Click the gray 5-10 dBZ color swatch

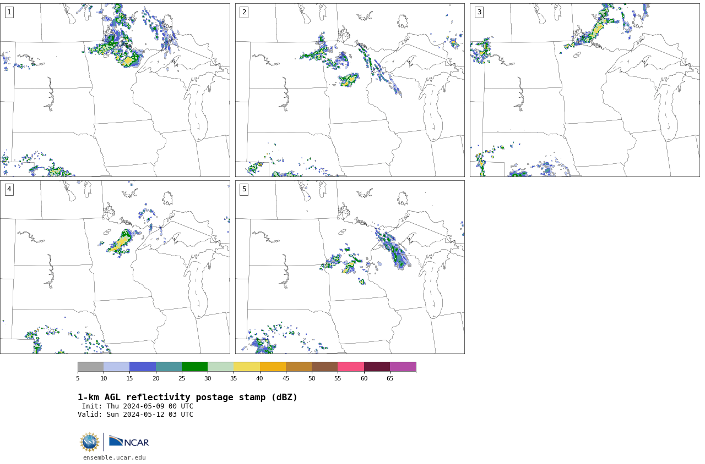90,367
